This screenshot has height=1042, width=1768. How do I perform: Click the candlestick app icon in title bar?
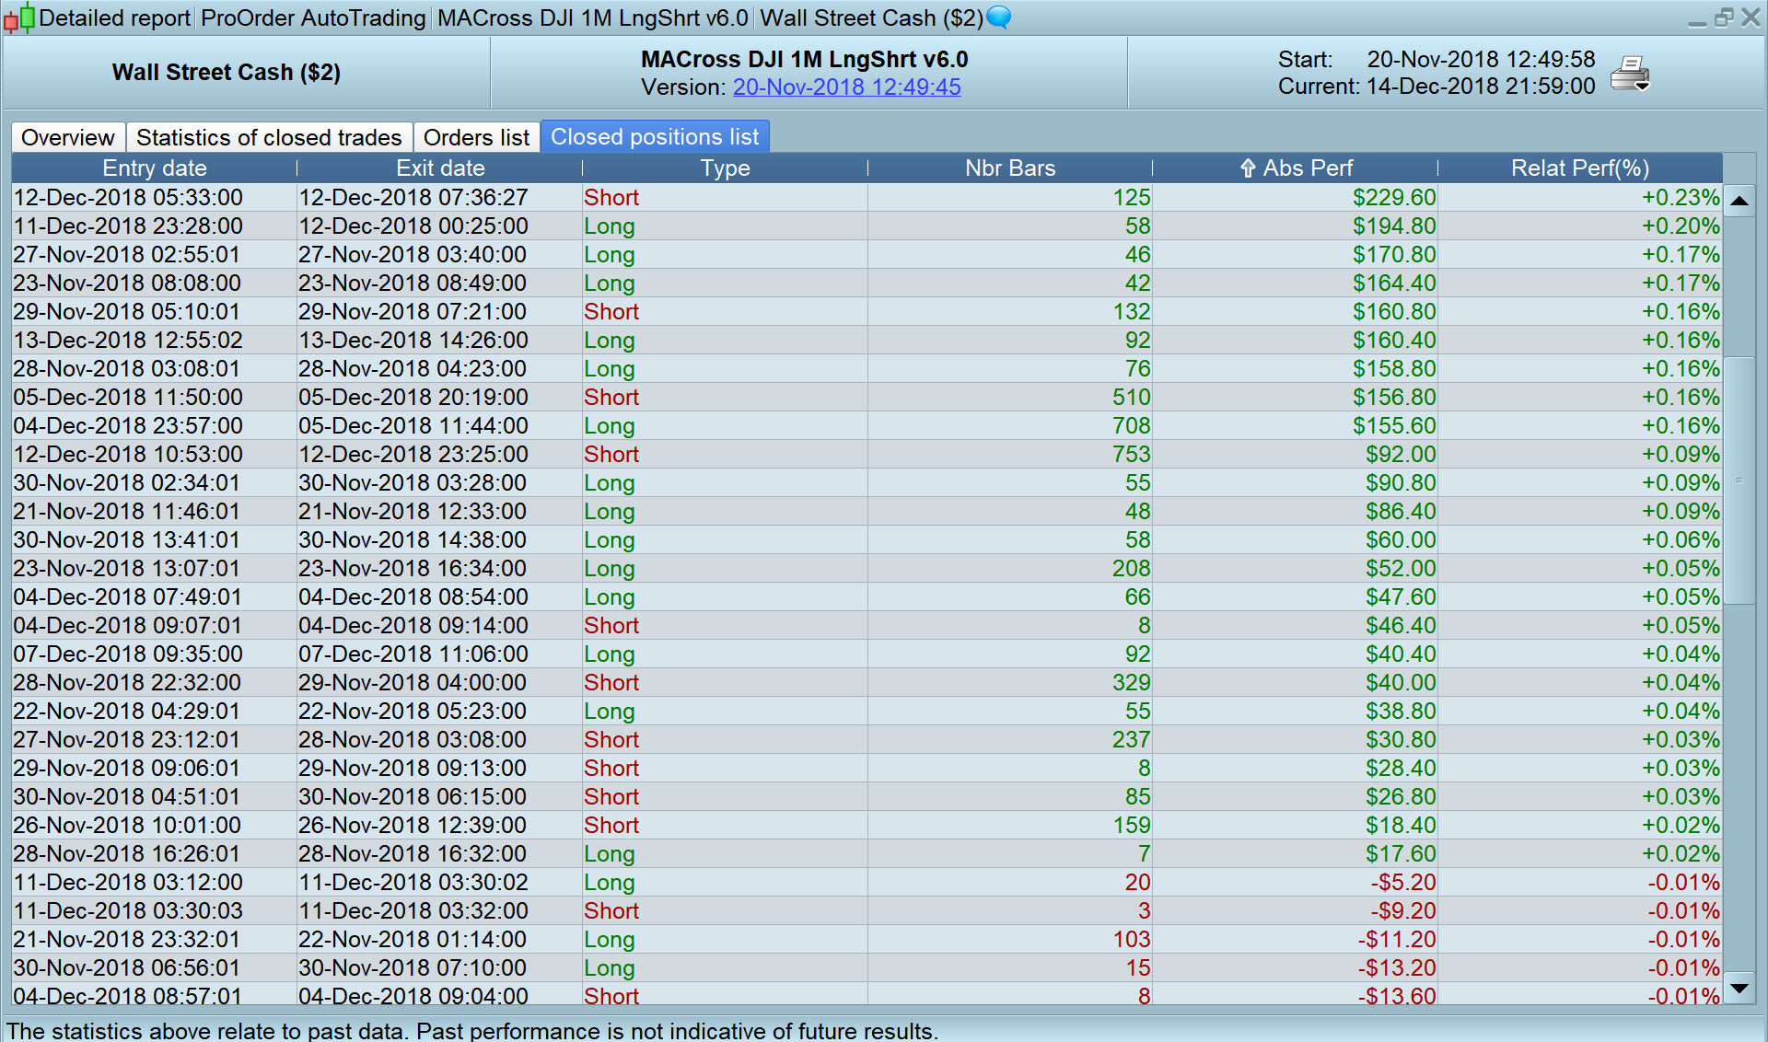19,17
